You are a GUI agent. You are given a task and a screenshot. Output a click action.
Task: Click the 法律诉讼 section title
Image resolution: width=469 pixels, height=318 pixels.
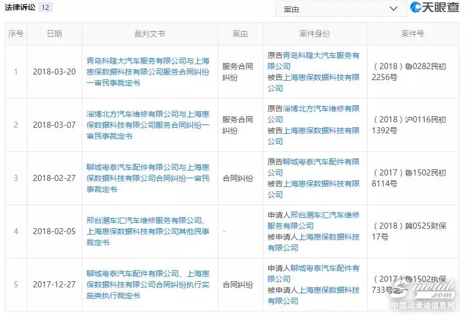pyautogui.click(x=20, y=7)
